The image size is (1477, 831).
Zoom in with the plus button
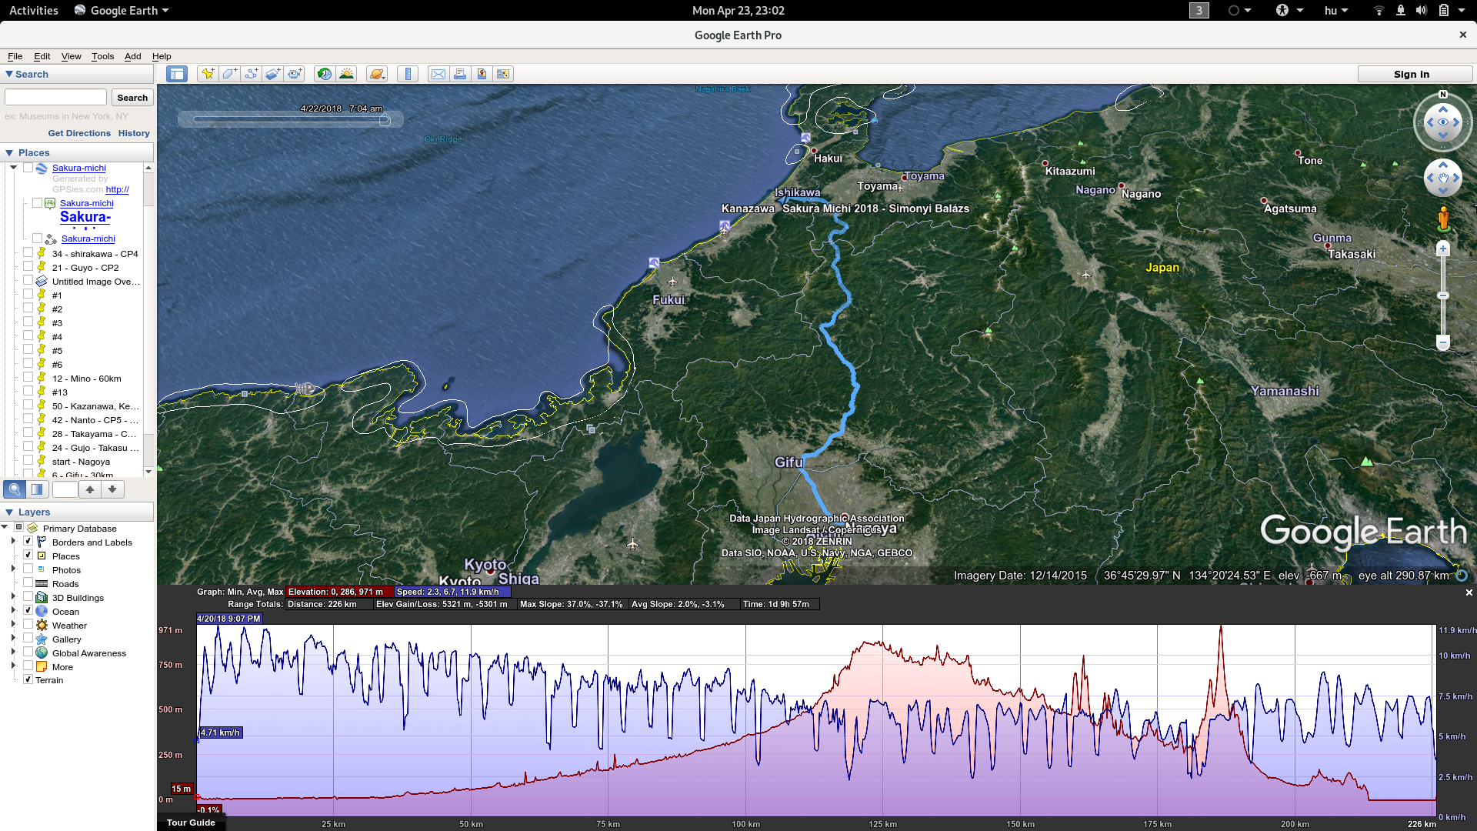1443,249
